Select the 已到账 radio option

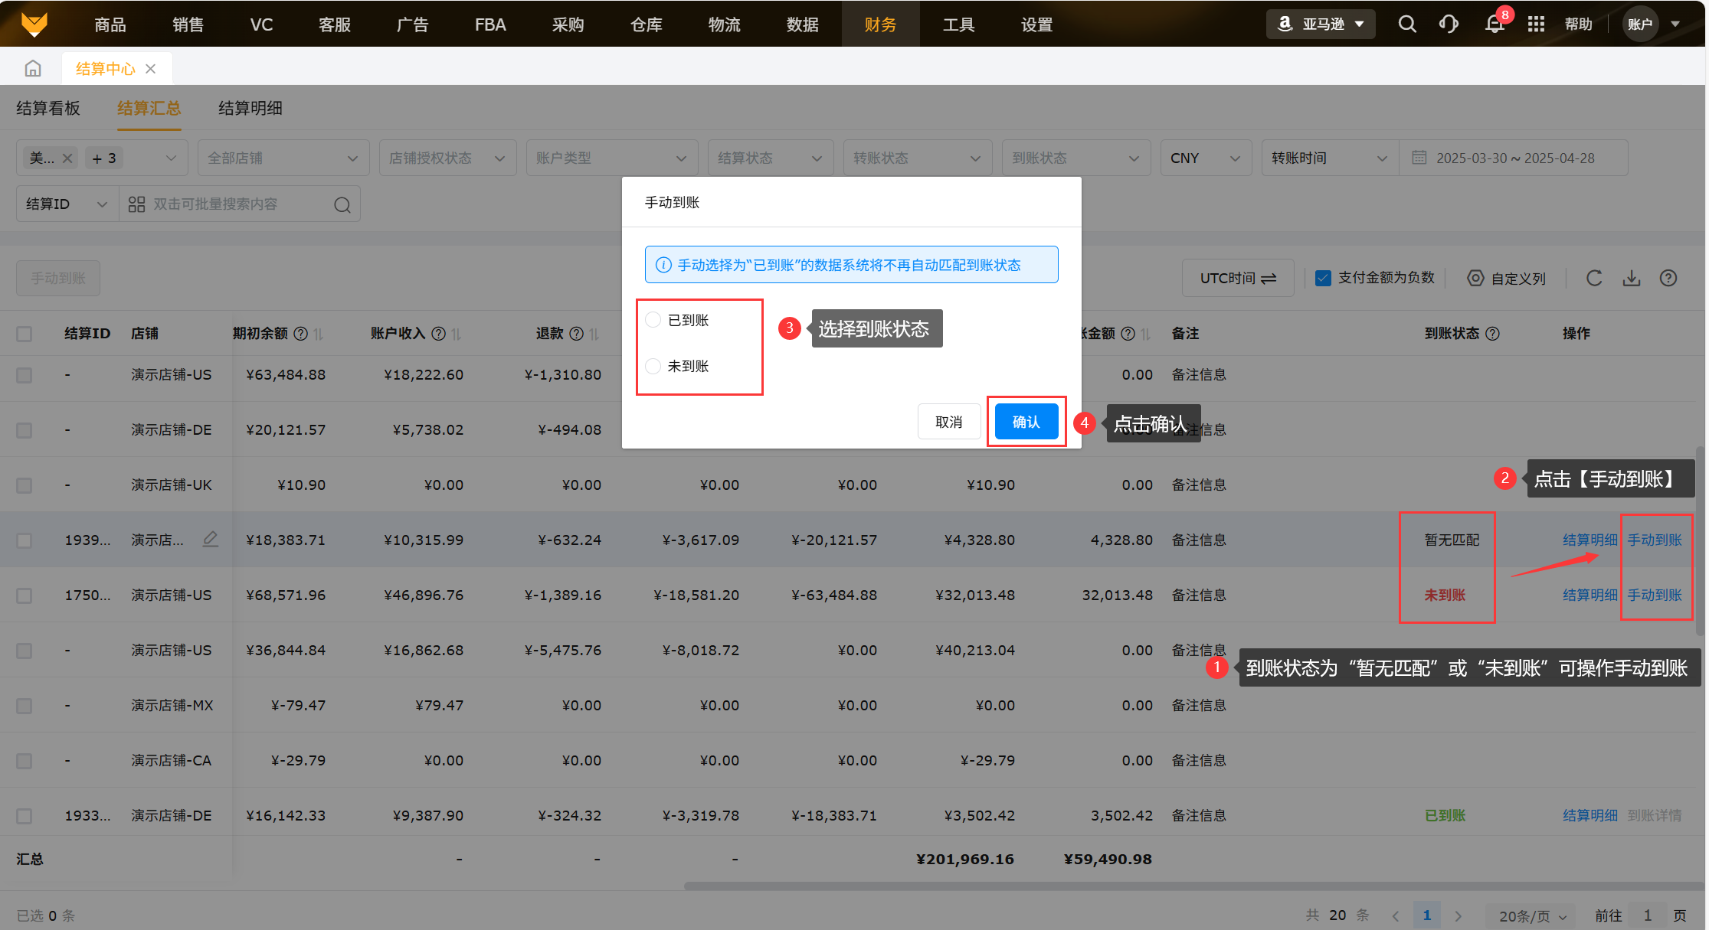653,320
